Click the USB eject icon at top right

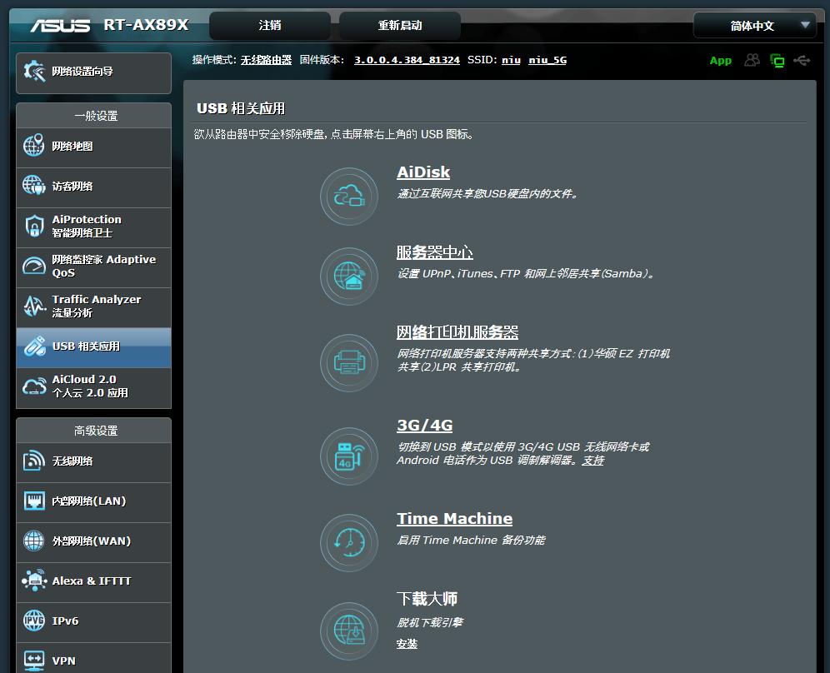click(x=802, y=61)
